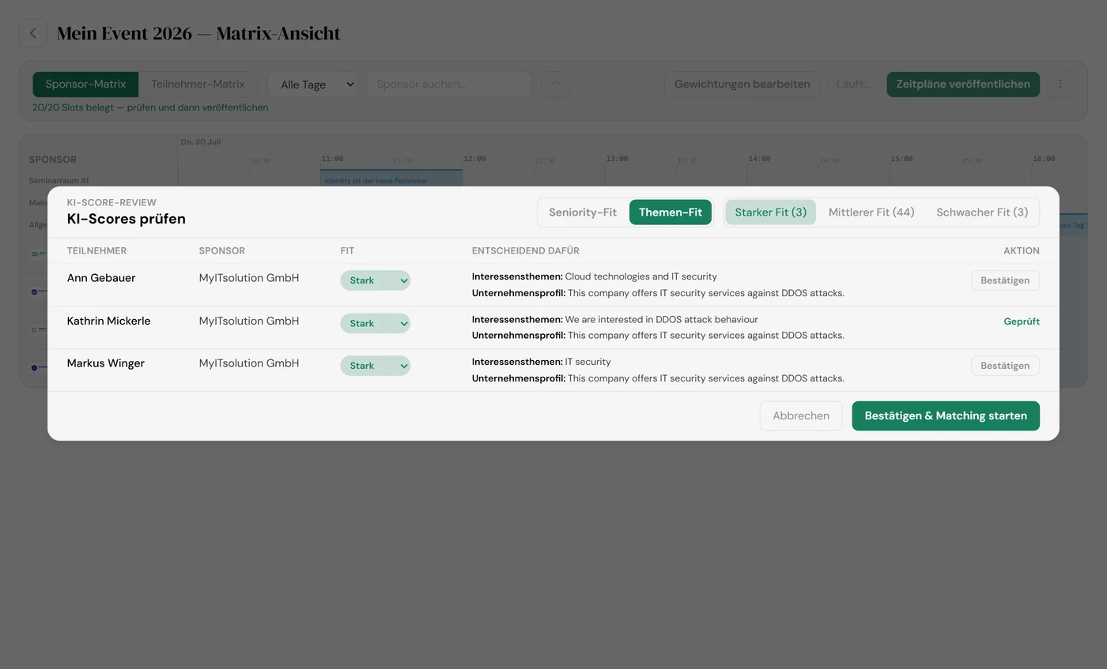
Task: Click the name Ann Gebauer
Action: (101, 278)
